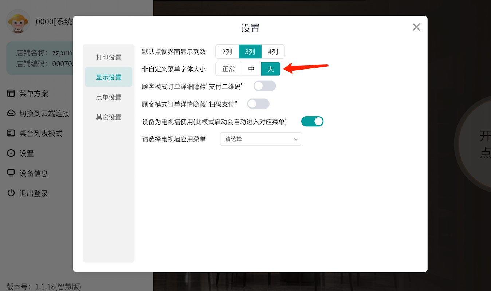The image size is (491, 291).
Task: Open the 菜单方案 sidebar icon
Action: pos(11,93)
